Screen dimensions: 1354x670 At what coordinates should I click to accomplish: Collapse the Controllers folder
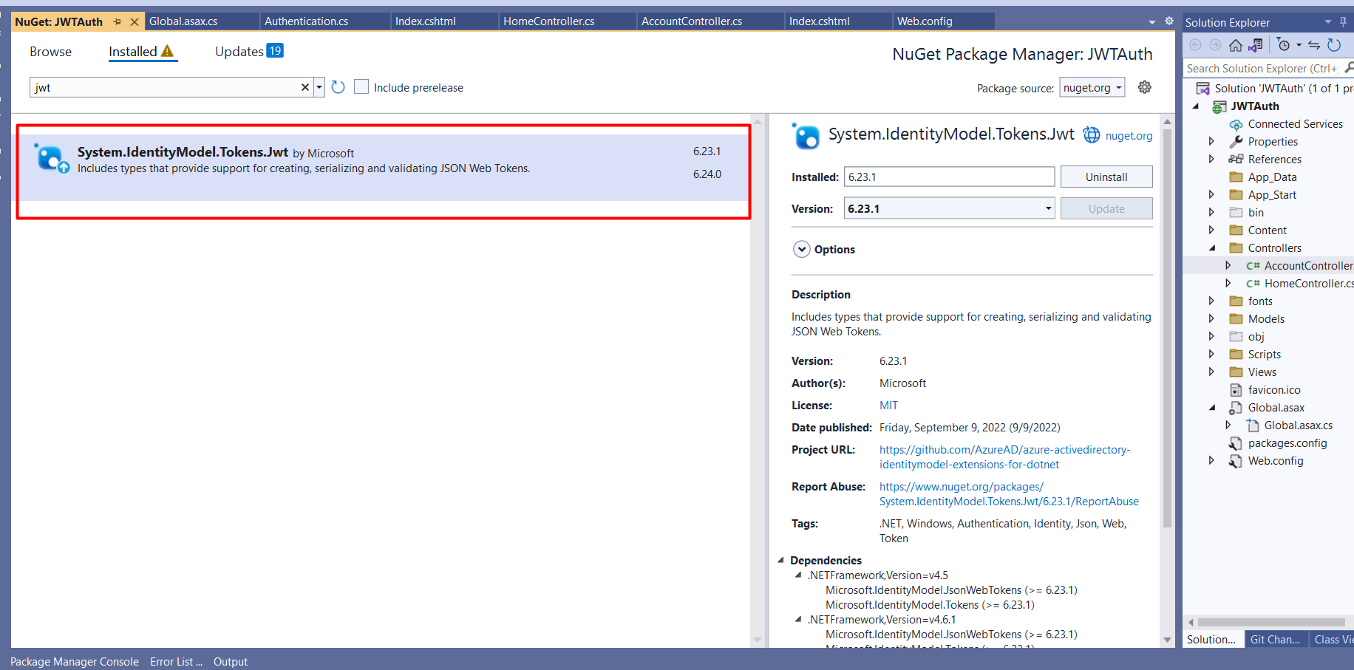point(1211,248)
